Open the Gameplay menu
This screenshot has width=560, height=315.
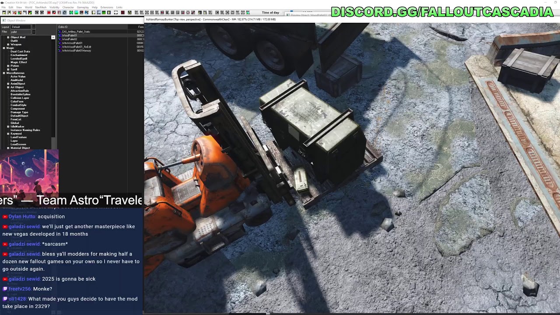click(83, 7)
